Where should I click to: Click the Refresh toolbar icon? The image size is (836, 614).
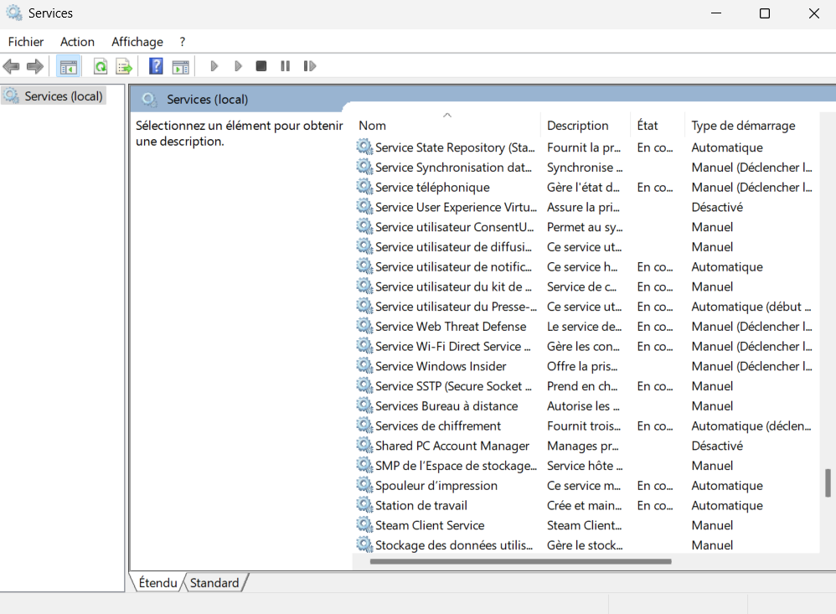(101, 67)
